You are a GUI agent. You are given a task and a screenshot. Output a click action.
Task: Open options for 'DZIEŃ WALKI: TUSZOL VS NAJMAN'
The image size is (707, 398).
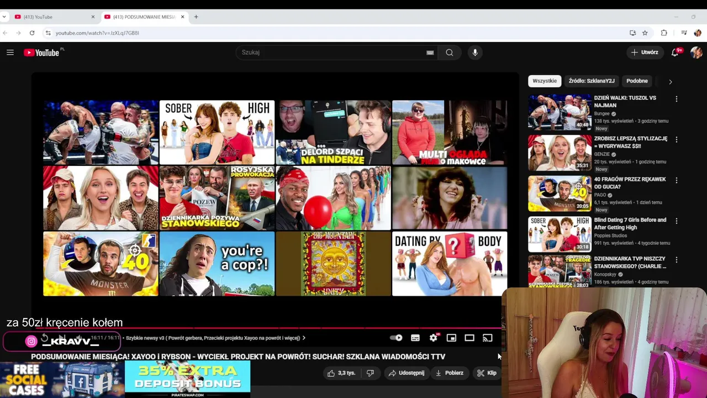coord(677,99)
